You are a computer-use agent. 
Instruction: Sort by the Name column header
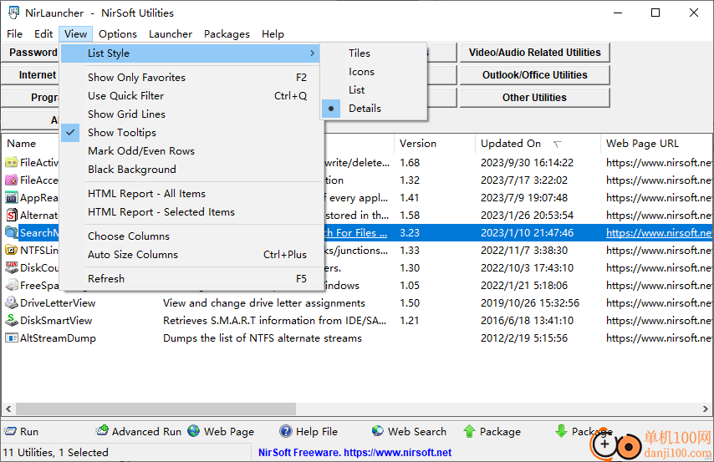tap(30, 144)
